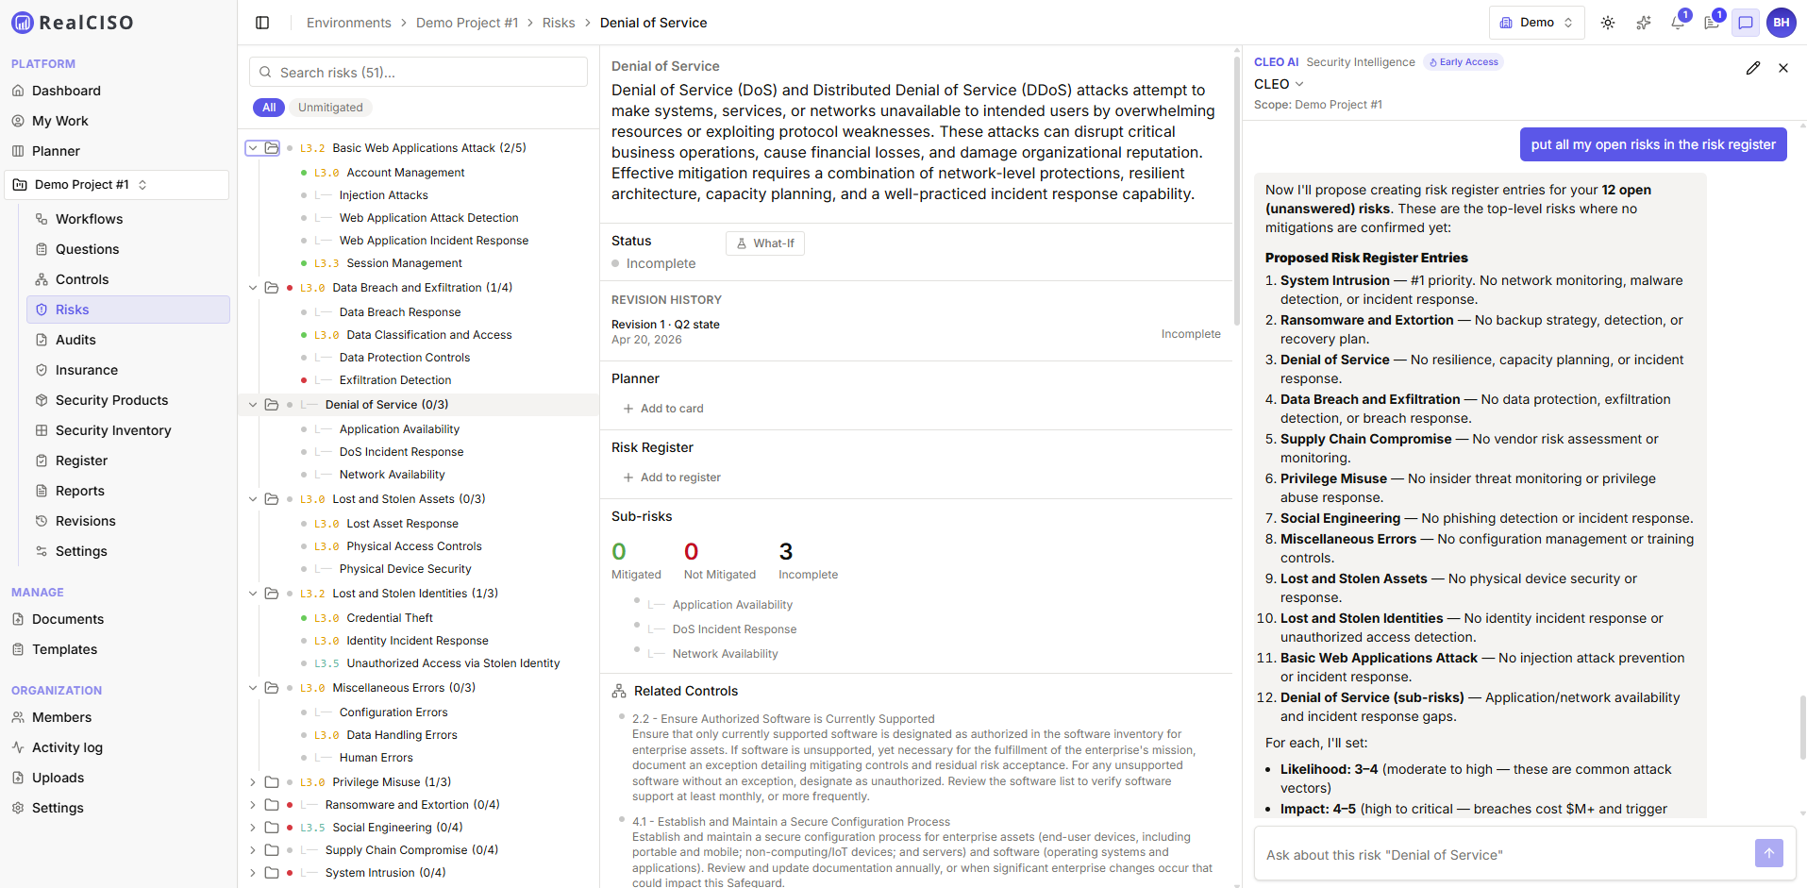This screenshot has width=1807, height=888.
Task: Open Demo Project #1 breadcrumb
Action: [x=467, y=23]
